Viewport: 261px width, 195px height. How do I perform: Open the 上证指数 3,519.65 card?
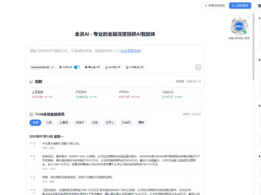50,94
